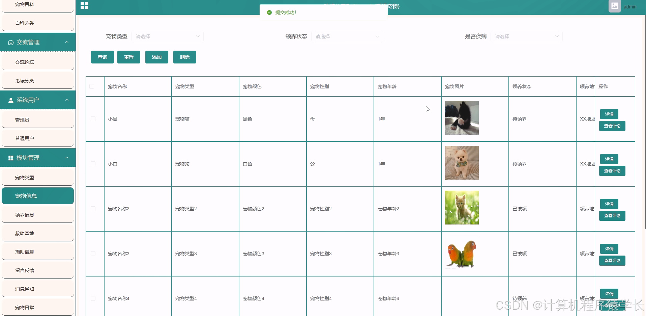Open 详情 for 小黑

tap(609, 114)
